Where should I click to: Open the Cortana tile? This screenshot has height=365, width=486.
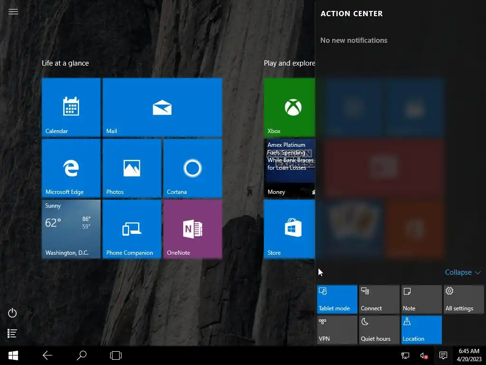pos(193,168)
